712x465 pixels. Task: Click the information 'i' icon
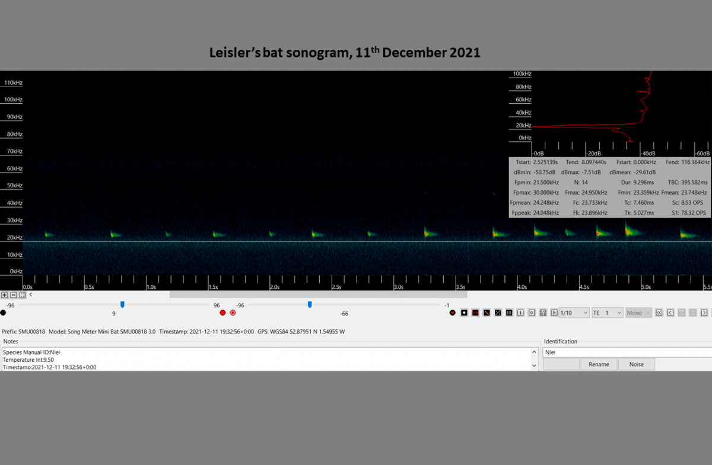[520, 313]
